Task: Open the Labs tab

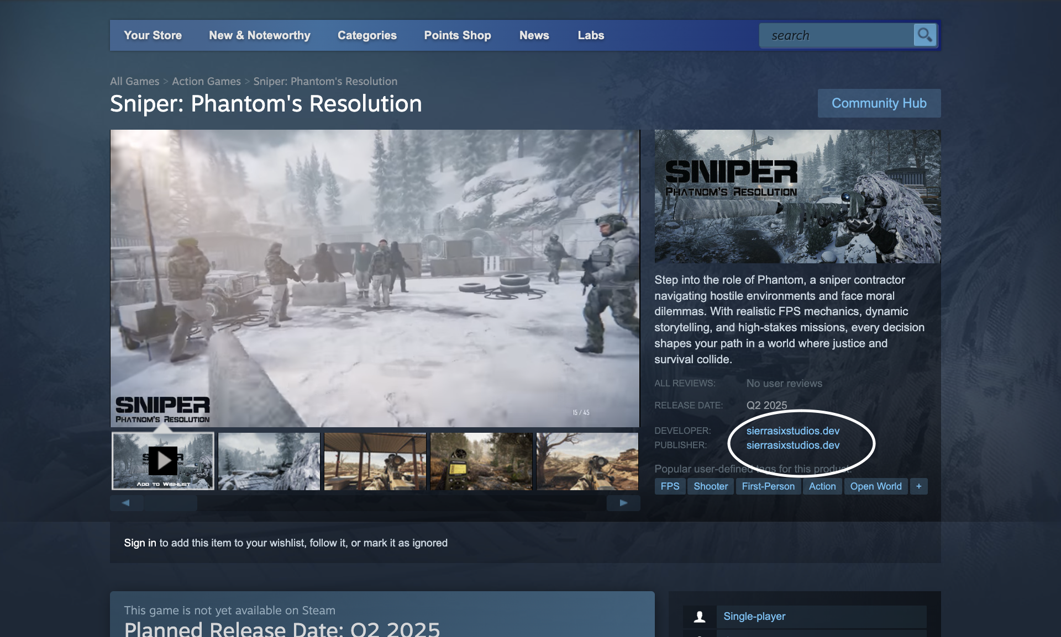Action: pyautogui.click(x=591, y=35)
